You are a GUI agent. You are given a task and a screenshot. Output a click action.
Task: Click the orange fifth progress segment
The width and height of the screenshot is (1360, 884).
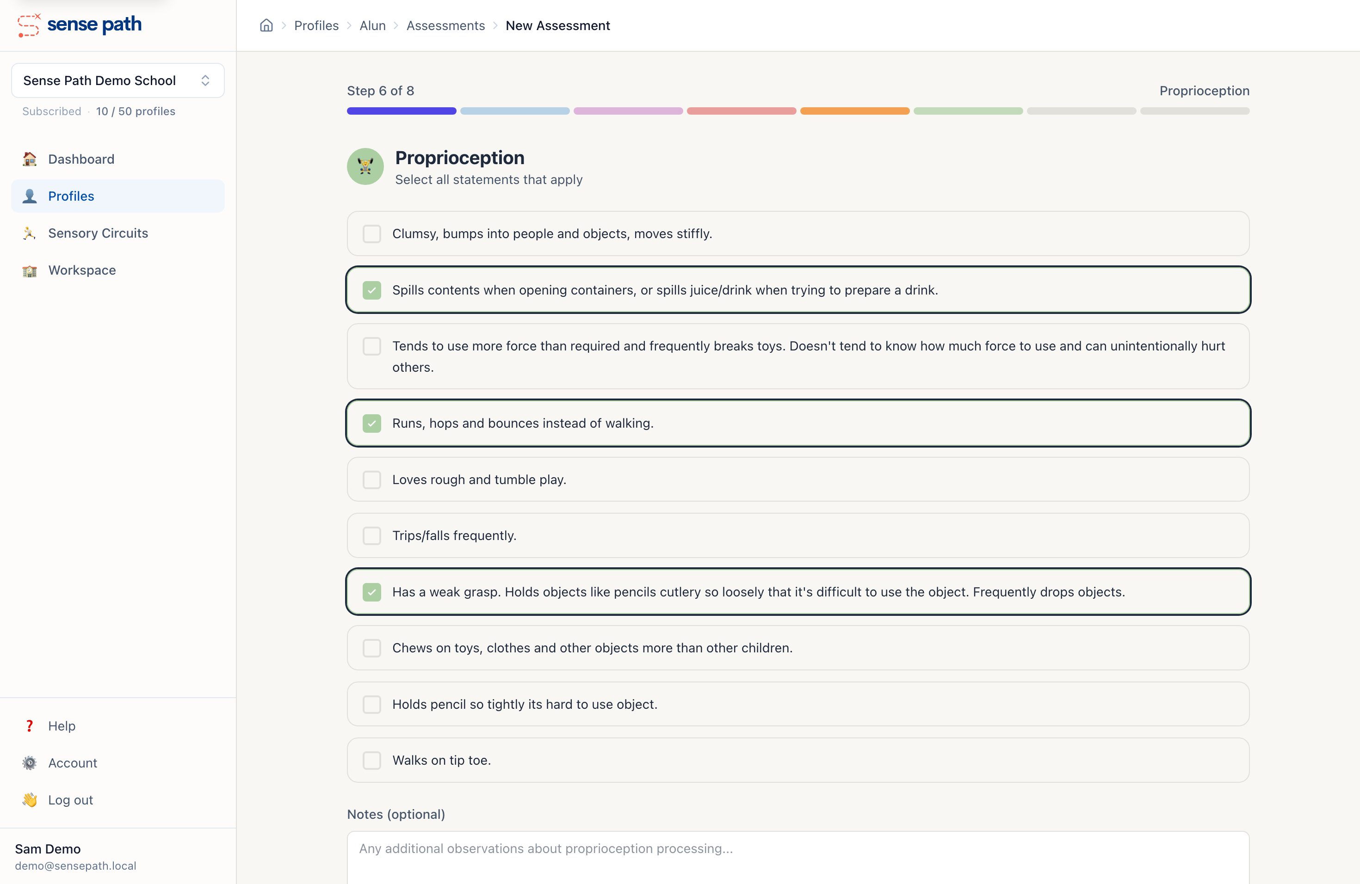click(x=855, y=111)
